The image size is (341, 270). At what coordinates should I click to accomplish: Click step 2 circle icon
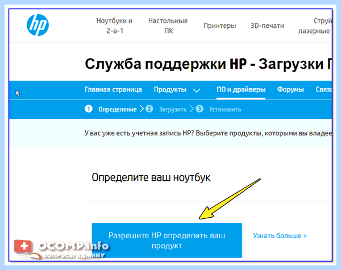coord(149,109)
